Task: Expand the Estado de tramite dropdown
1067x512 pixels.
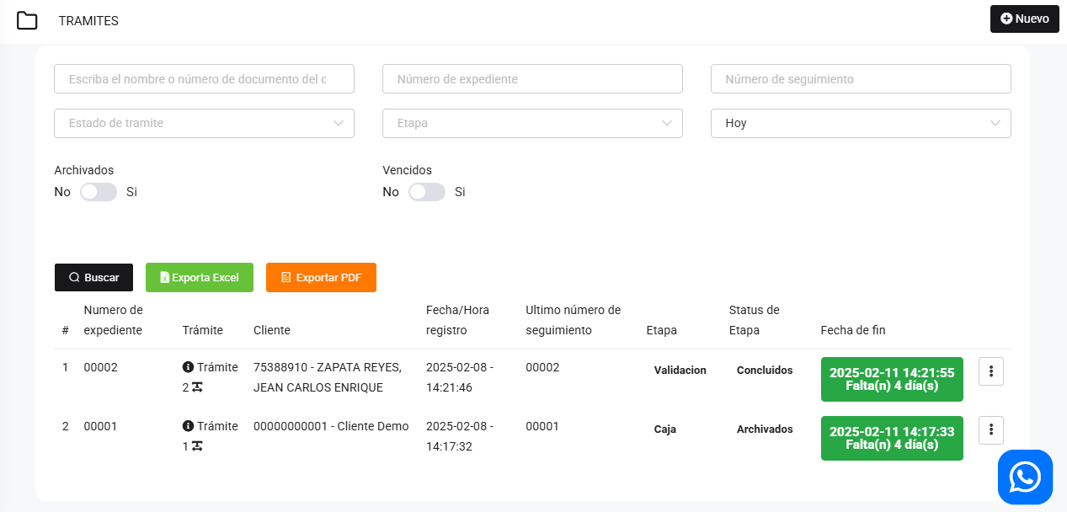Action: (204, 123)
